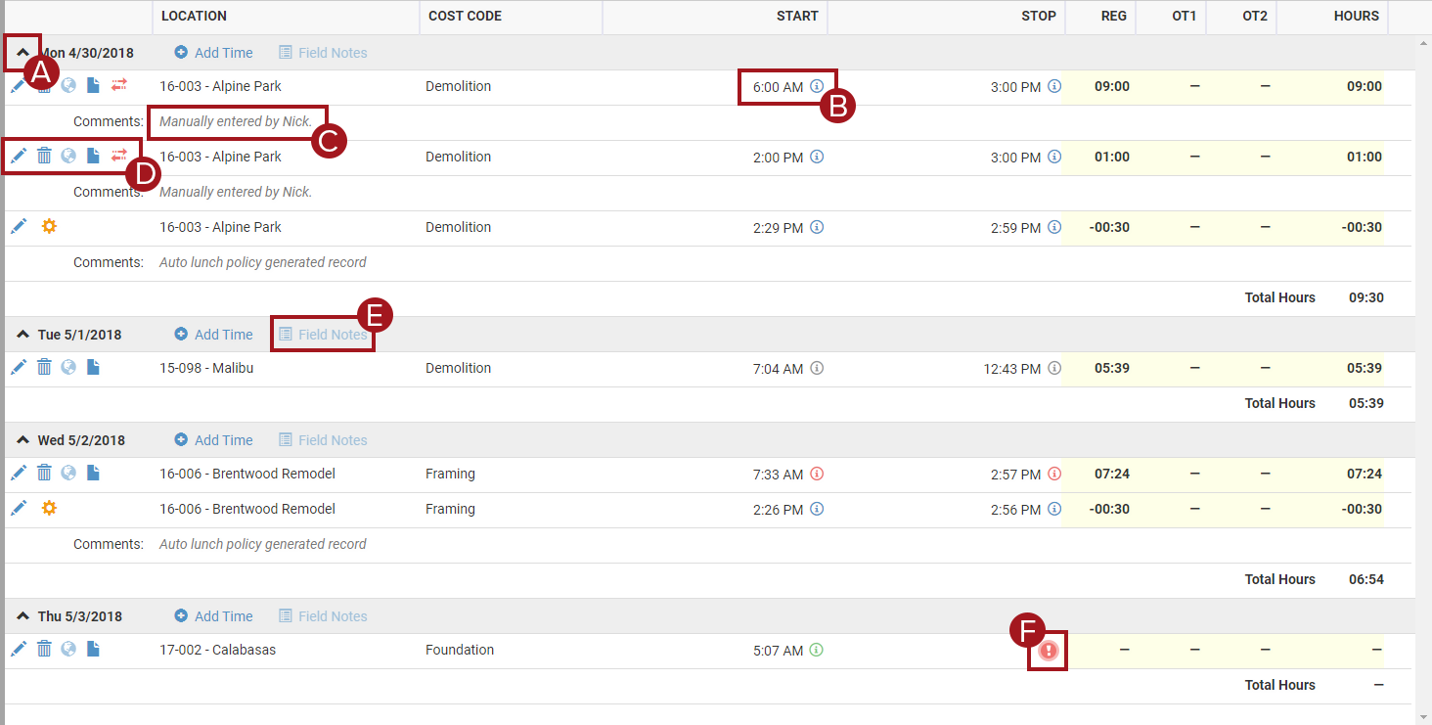Click edit pencil on Malibu time entry
The width and height of the screenshot is (1432, 725).
click(19, 368)
